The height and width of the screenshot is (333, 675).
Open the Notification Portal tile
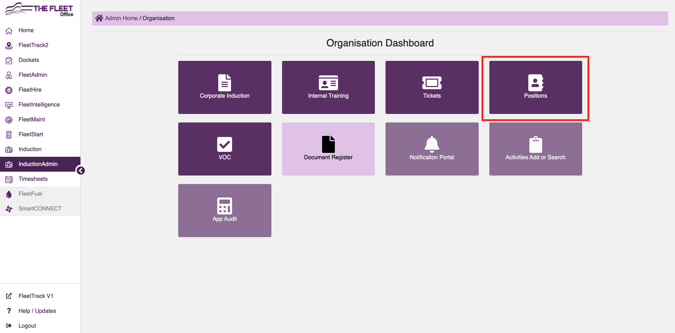432,149
